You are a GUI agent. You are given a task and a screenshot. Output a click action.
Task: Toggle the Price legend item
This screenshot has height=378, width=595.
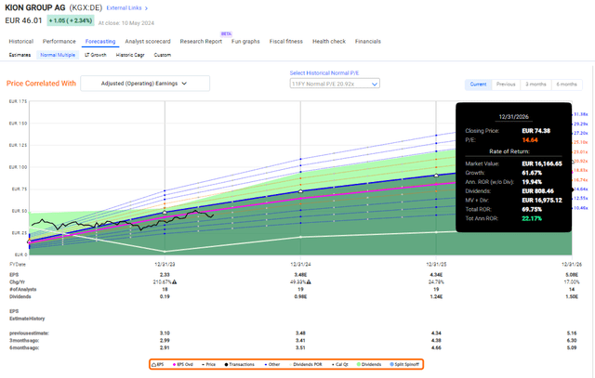coord(208,364)
